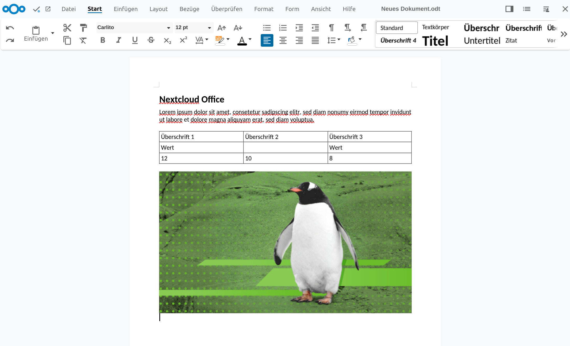This screenshot has height=346, width=570.
Task: Expand the font size dropdown 12pt
Action: pos(209,27)
